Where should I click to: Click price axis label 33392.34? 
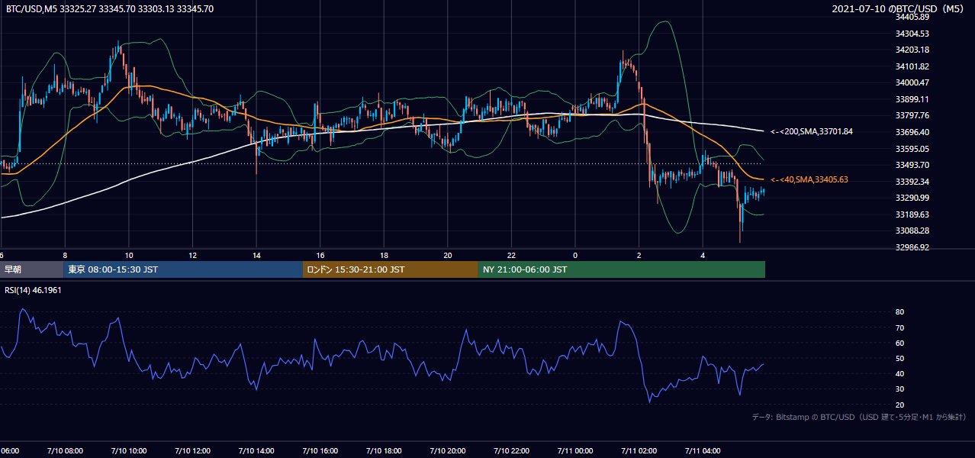coord(912,182)
